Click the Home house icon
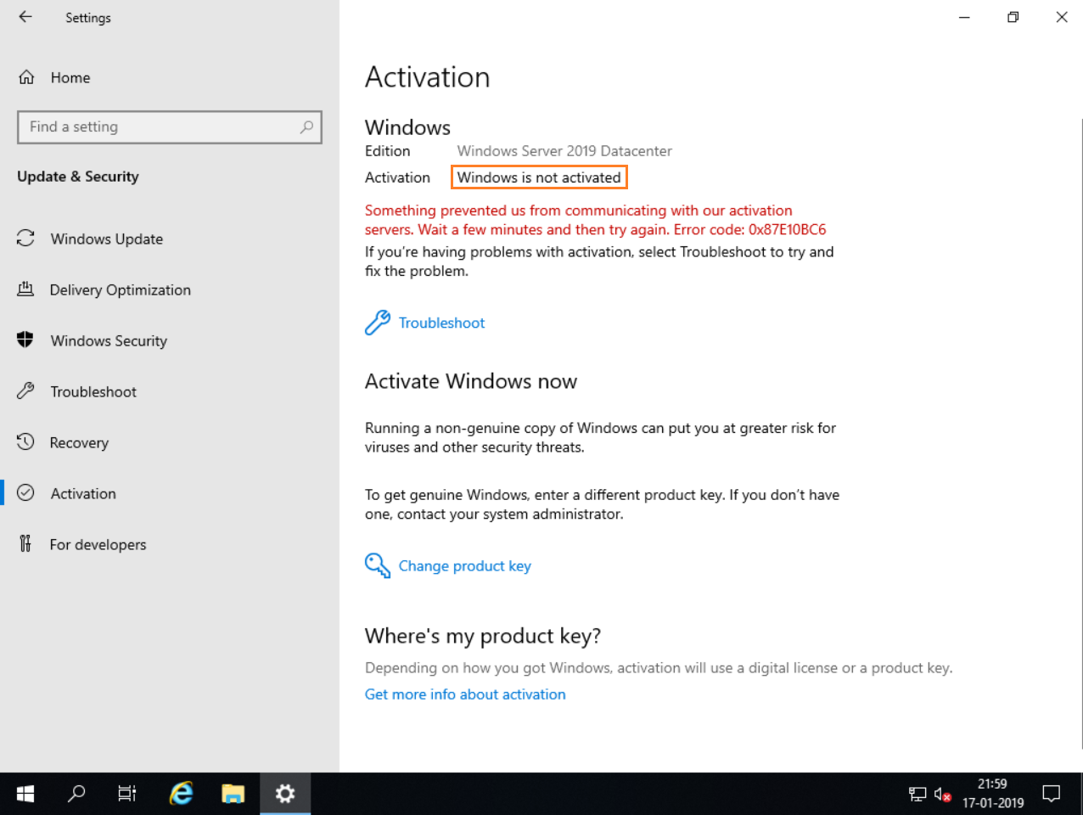The width and height of the screenshot is (1083, 815). pos(26,77)
